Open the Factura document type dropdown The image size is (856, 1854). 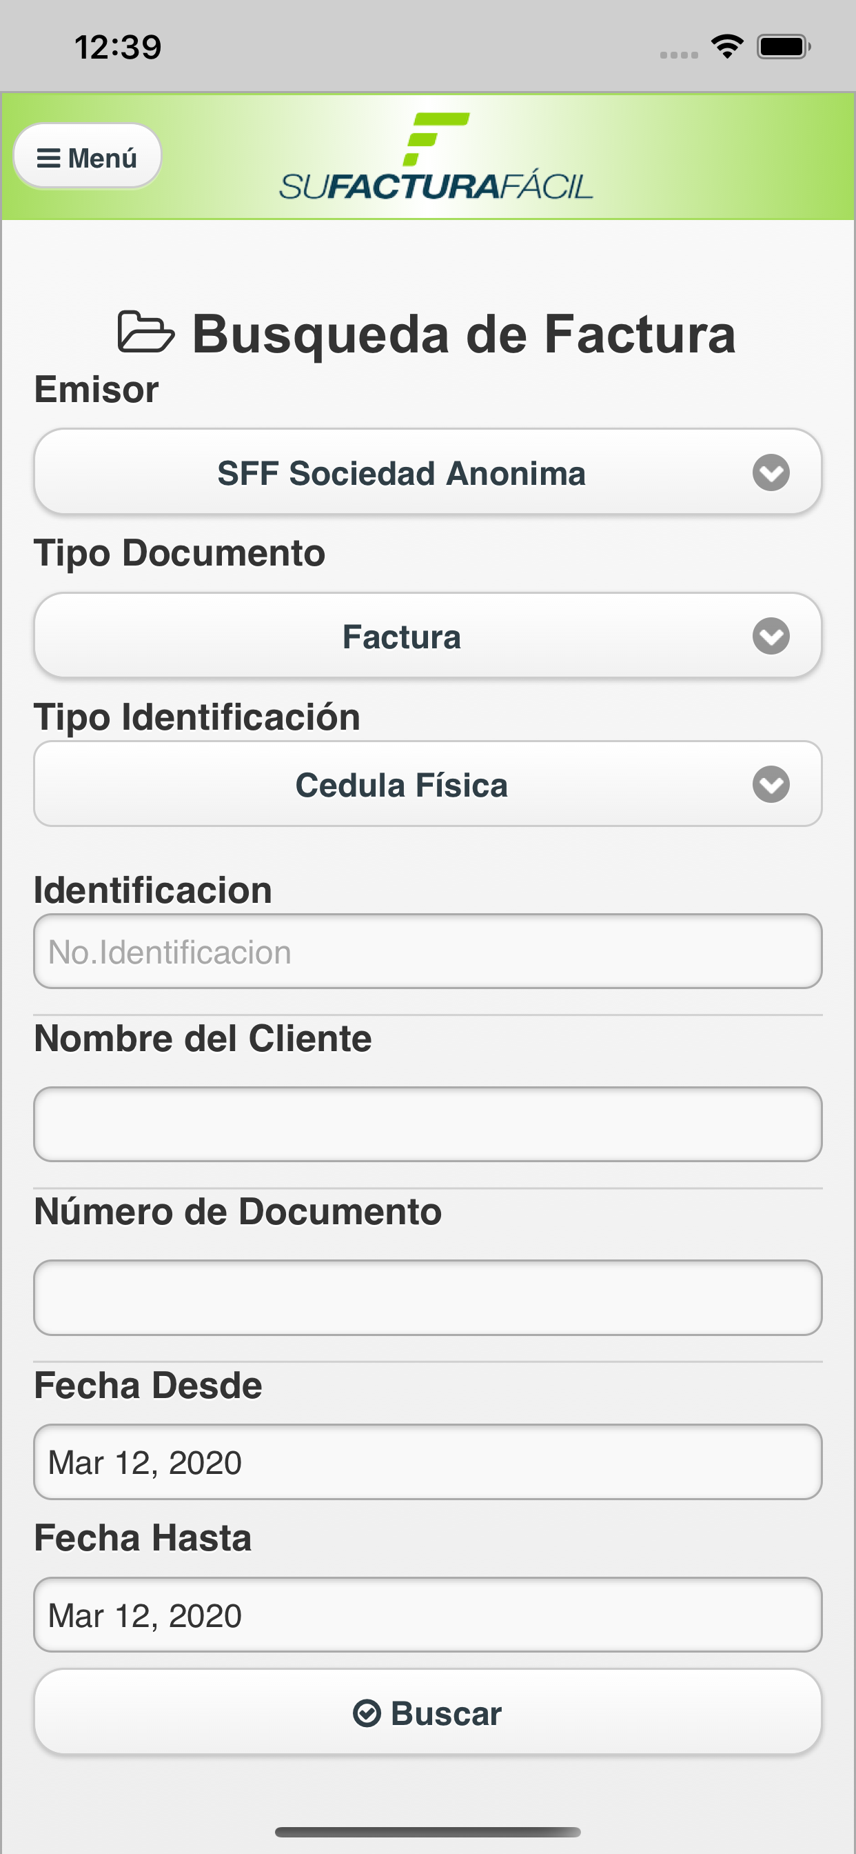click(x=428, y=636)
